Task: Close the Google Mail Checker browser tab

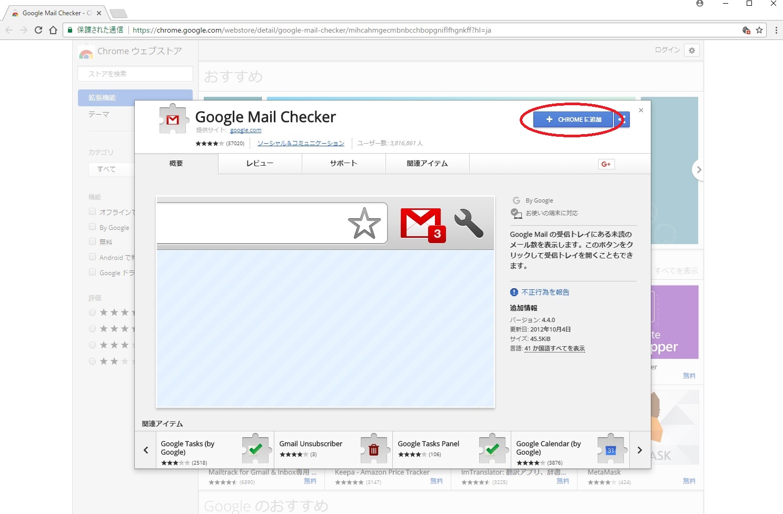Action: coord(99,13)
